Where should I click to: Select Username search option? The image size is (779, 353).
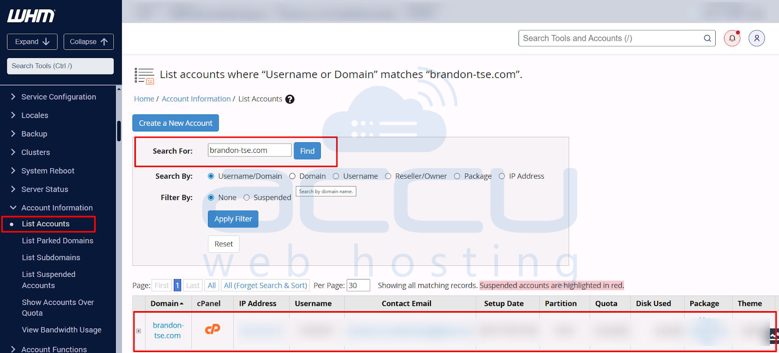(336, 176)
